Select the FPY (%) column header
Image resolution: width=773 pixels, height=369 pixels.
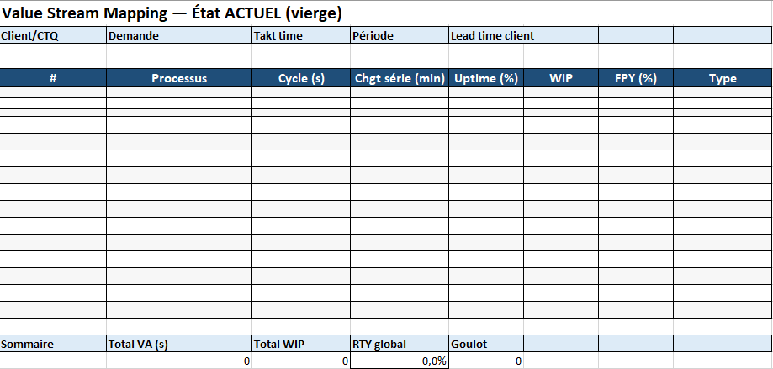click(x=635, y=78)
